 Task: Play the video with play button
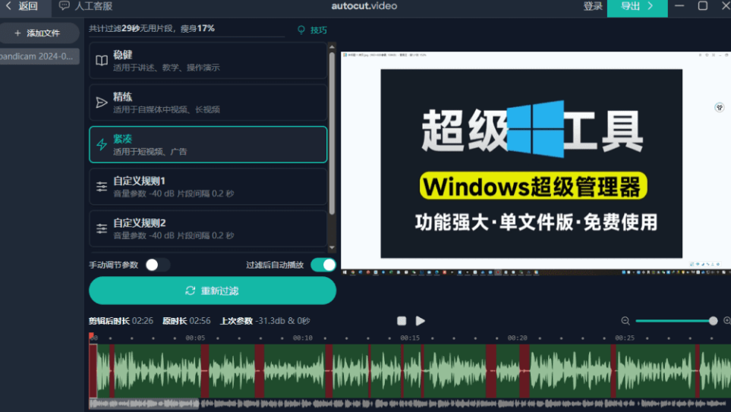[420, 321]
